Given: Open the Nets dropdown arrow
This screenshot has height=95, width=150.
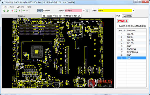Looking at the screenshot, I should [133, 11].
